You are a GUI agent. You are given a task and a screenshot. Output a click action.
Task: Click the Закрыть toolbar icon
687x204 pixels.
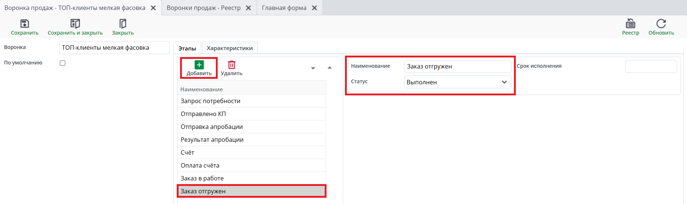[123, 24]
